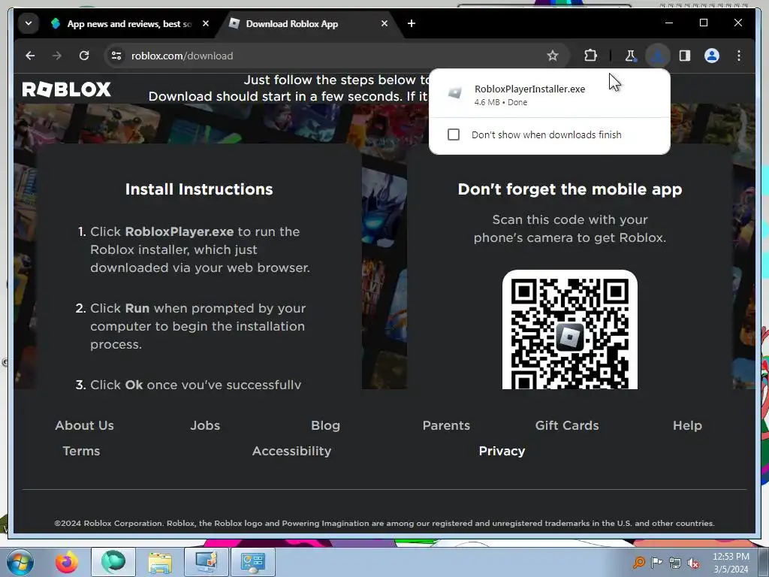Screen dimensions: 769x577
Task: Visit the Blog footer link
Action: 326,425
